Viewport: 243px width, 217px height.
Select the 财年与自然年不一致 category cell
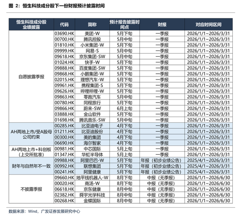click(31, 166)
